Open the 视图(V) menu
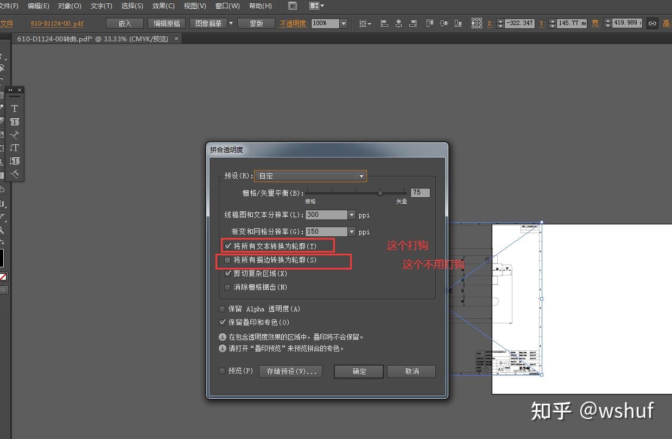This screenshot has height=439, width=672. (x=195, y=6)
